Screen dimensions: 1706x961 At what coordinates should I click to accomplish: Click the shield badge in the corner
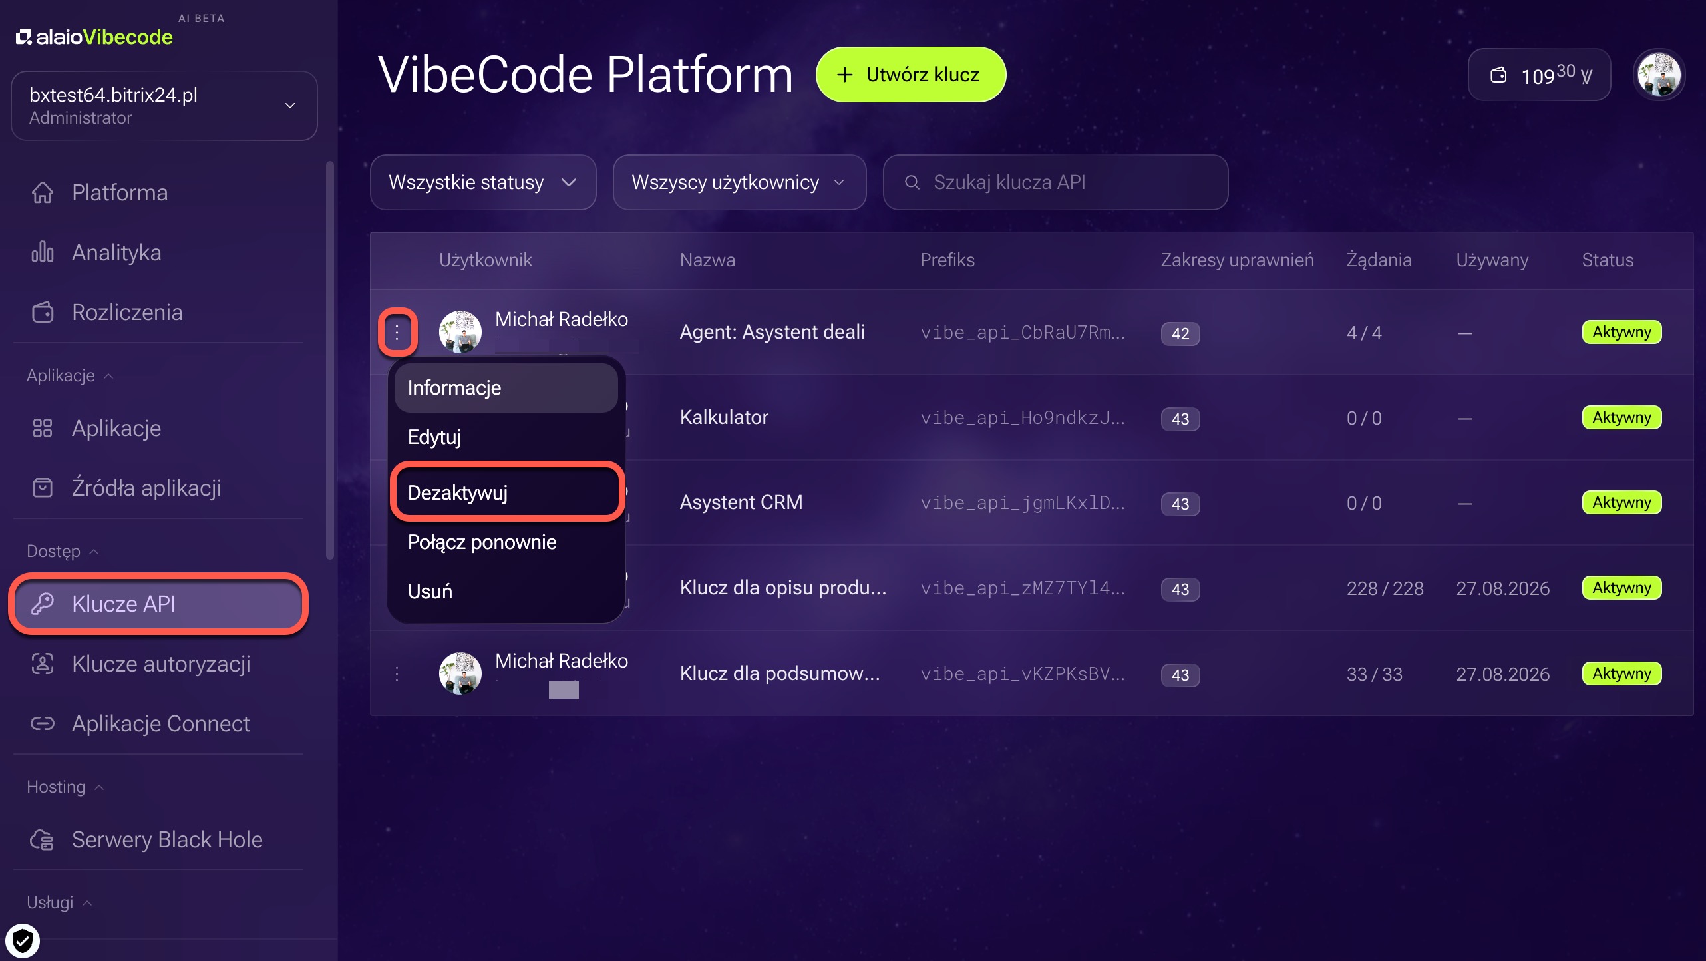click(23, 941)
